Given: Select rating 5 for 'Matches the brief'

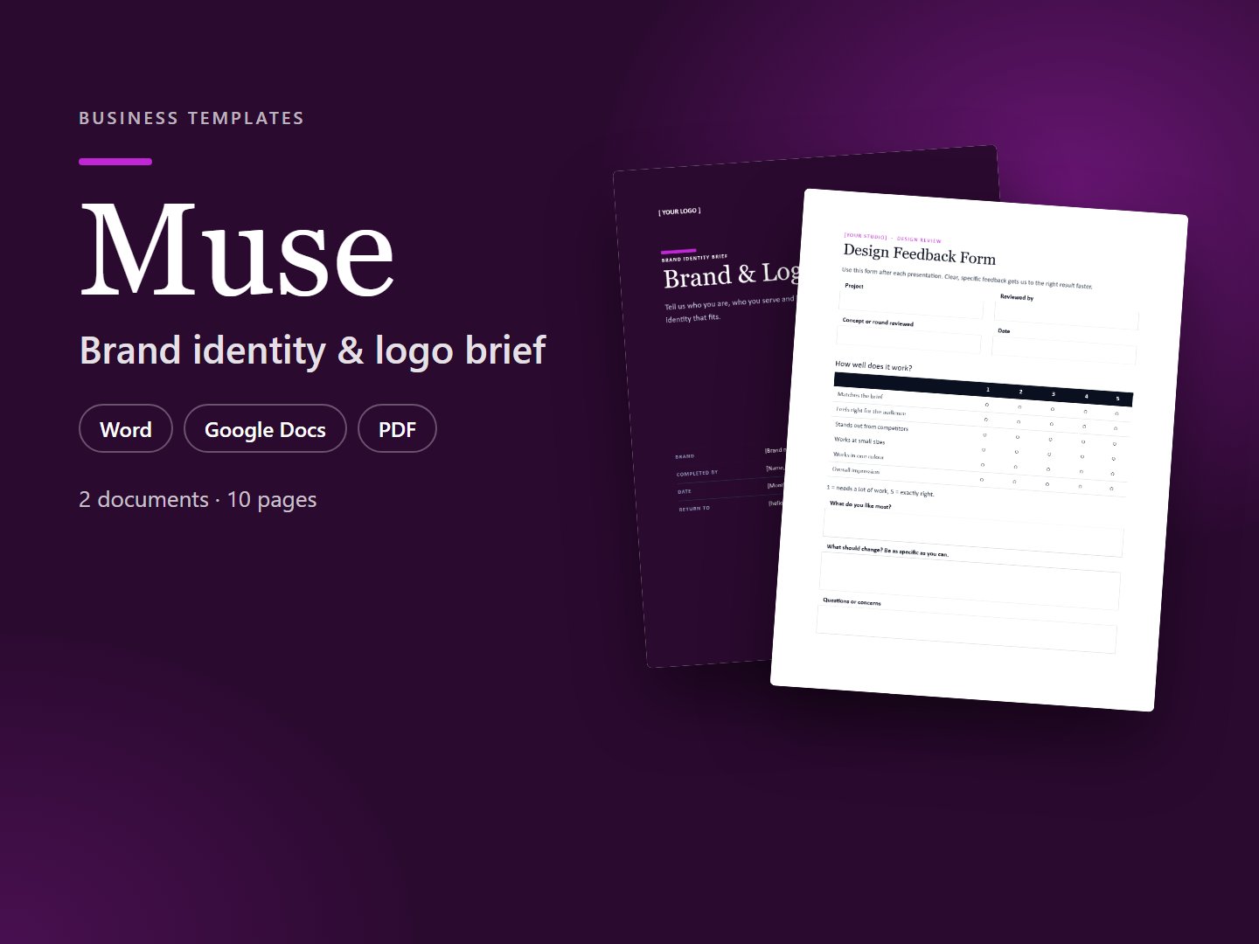Looking at the screenshot, I should click(1116, 413).
